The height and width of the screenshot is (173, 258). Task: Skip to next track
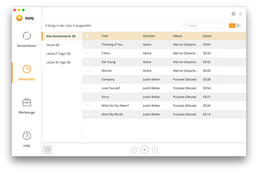point(155,150)
